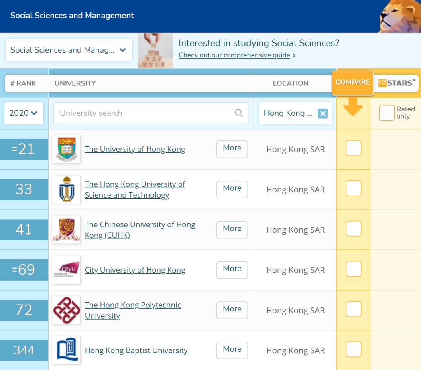
Task: Click 'Interested in studying Social Sciences?' heading
Action: 259,43
